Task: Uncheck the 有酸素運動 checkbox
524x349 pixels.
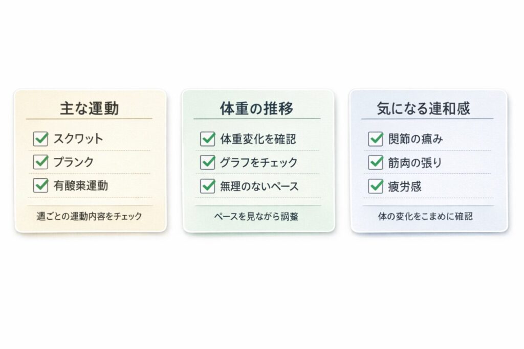Action: point(40,185)
